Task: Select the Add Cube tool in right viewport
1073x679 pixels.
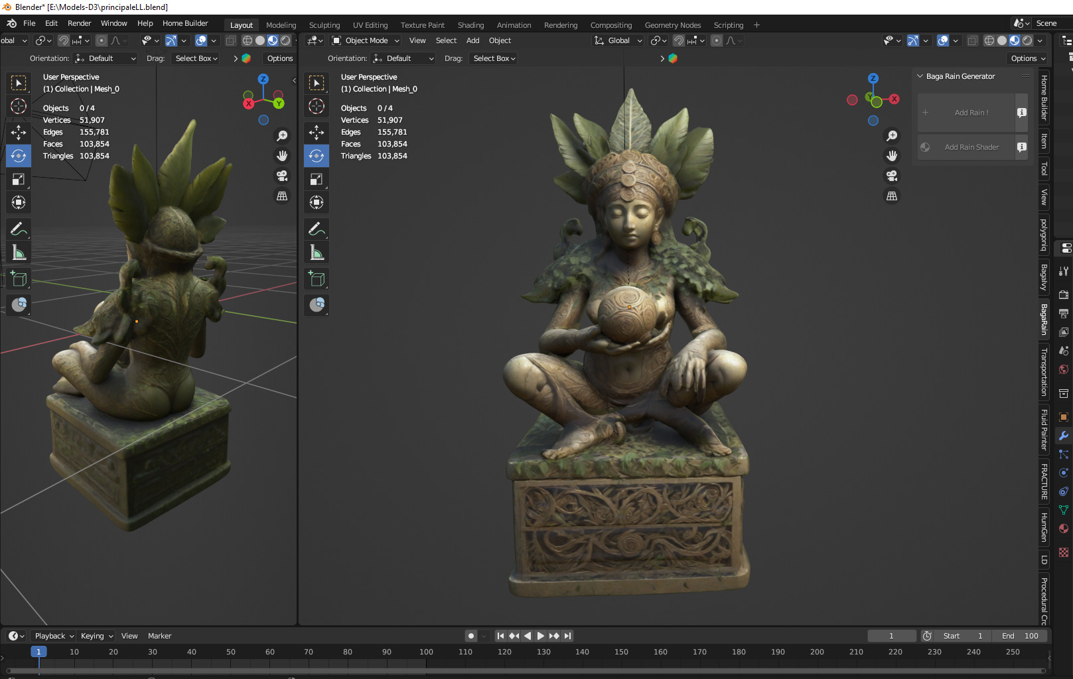Action: coord(317,279)
